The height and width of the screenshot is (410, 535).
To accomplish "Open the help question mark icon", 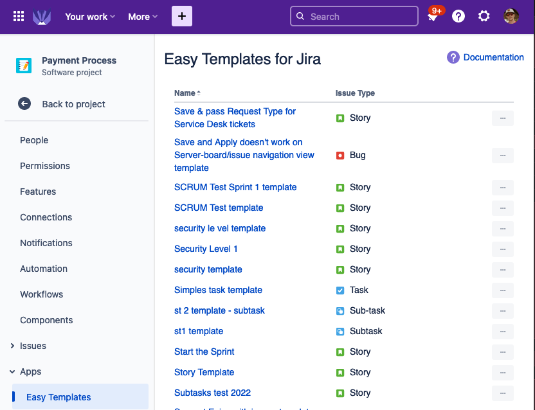I will tap(458, 17).
